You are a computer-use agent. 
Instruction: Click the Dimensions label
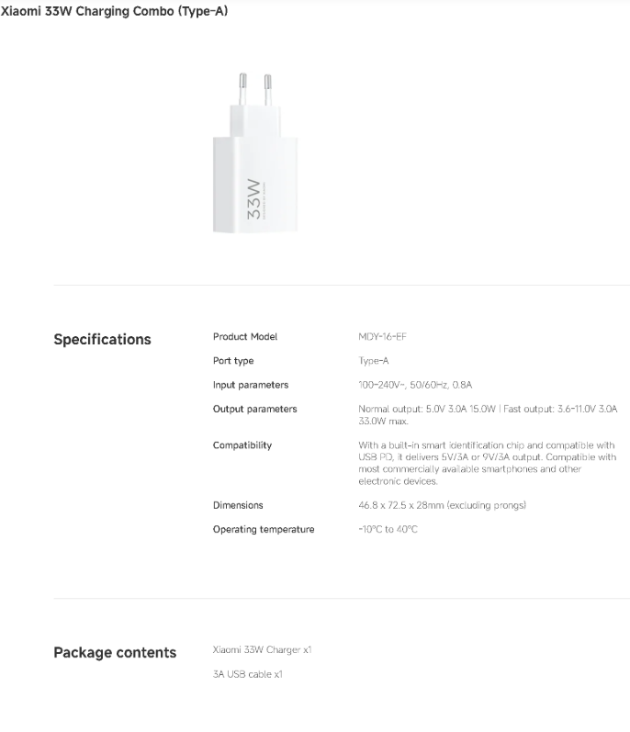click(238, 505)
